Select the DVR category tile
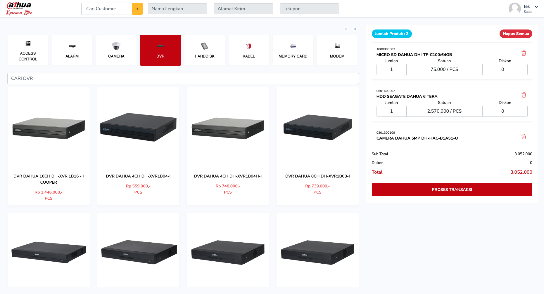 click(x=160, y=50)
